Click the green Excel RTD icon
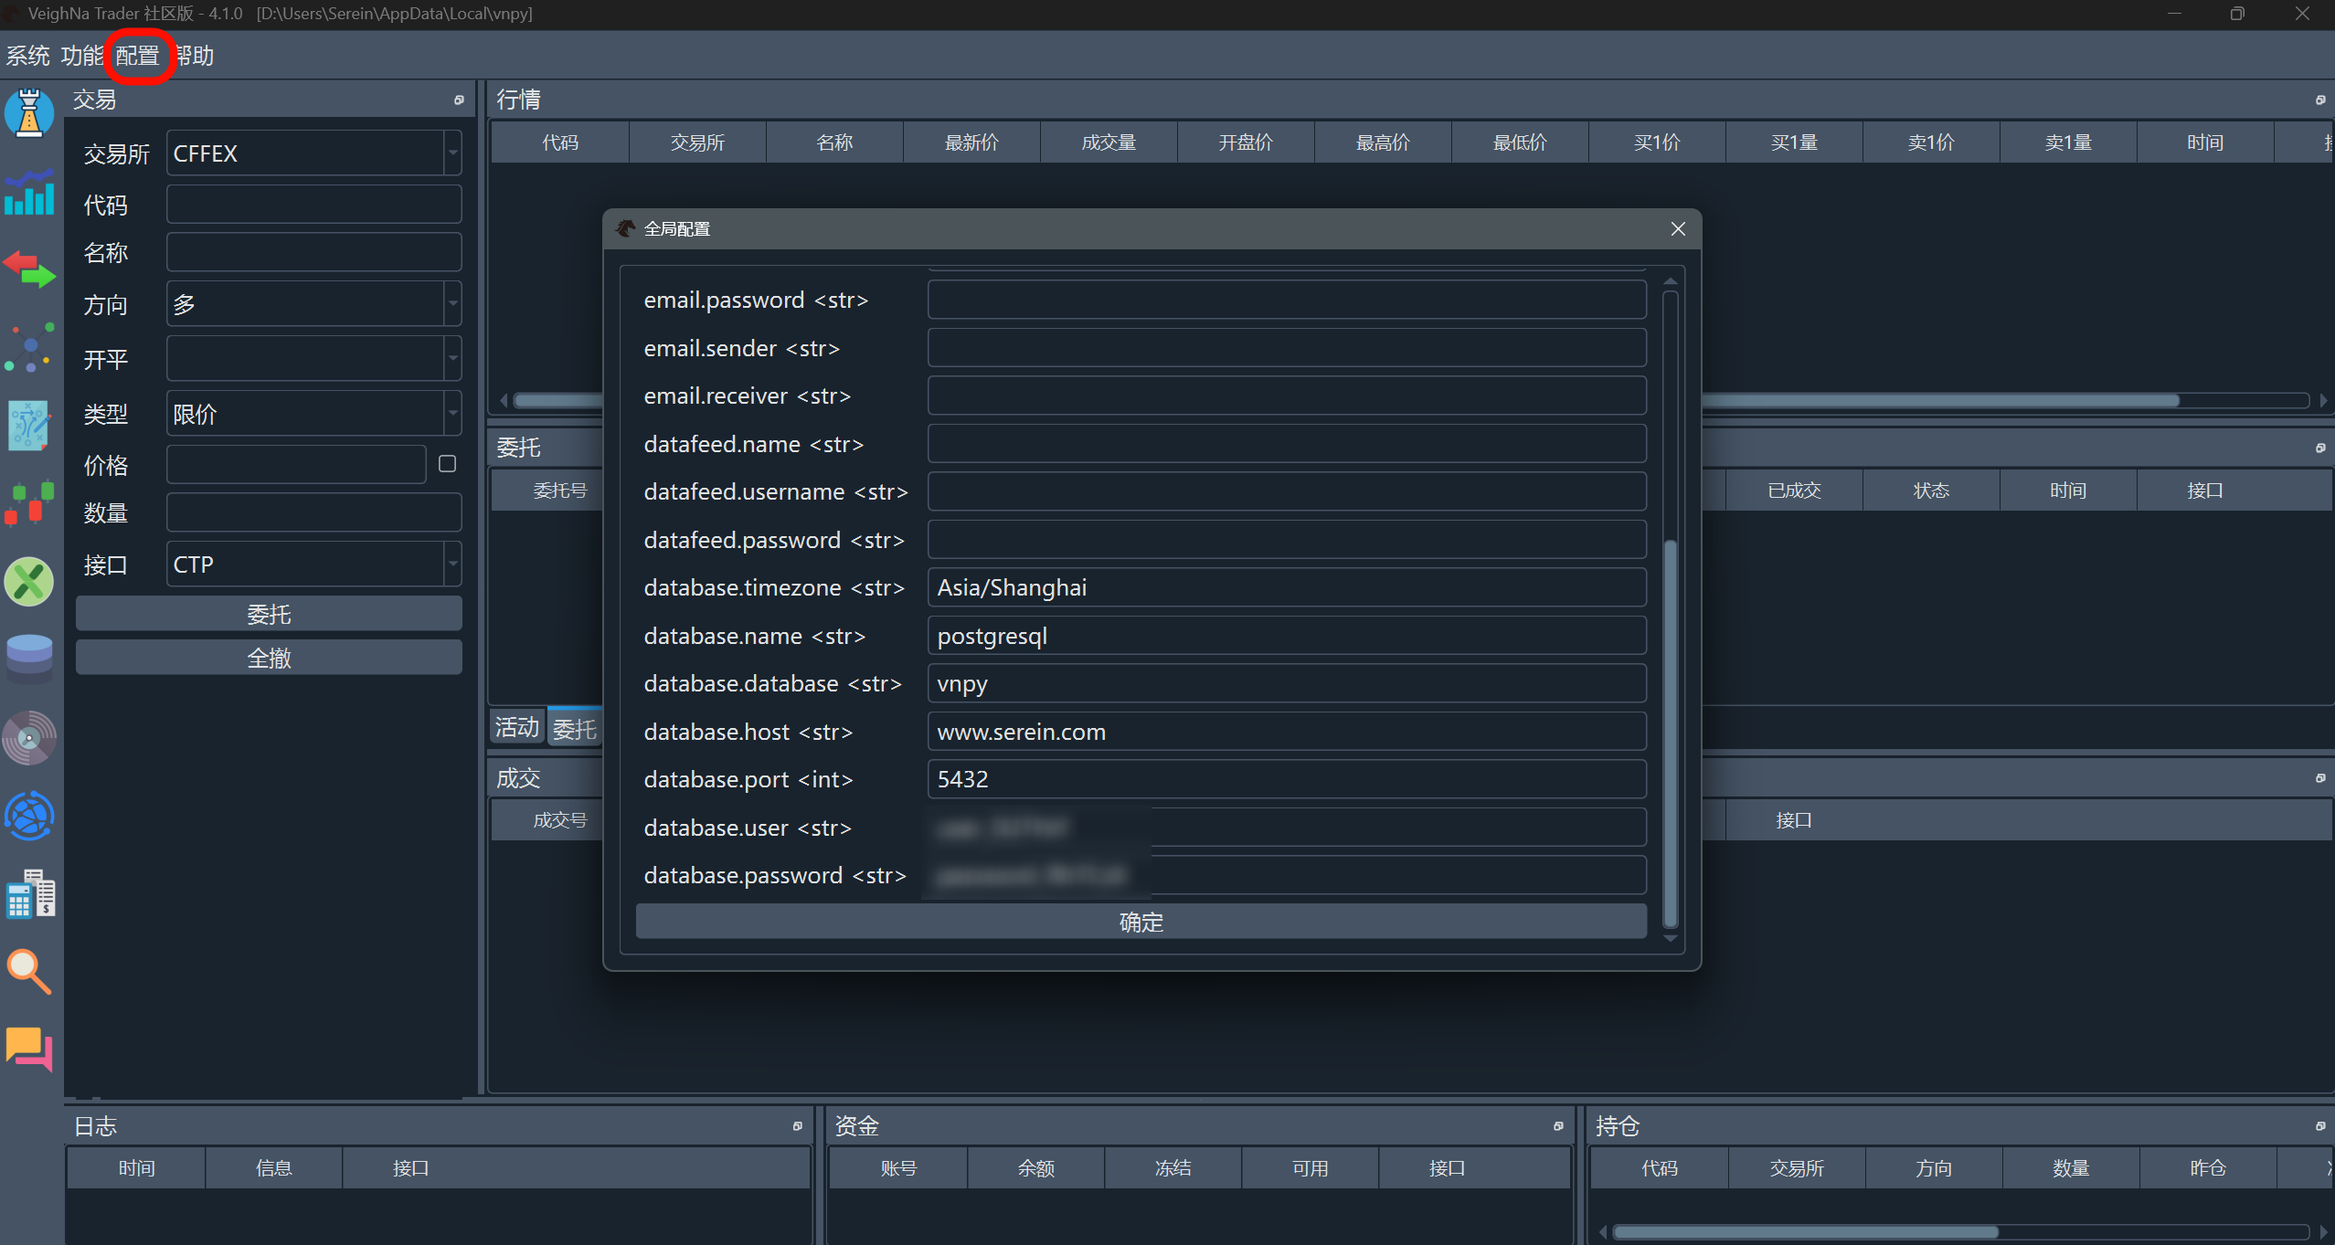The width and height of the screenshot is (2335, 1245). tap(29, 582)
